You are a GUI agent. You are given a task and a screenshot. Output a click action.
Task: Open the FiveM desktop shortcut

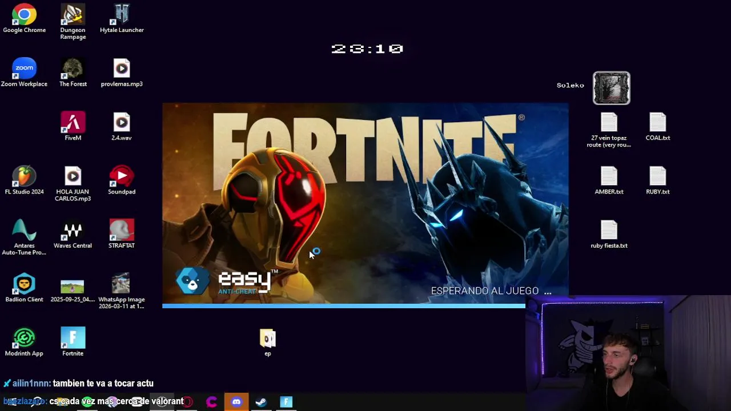click(73, 126)
